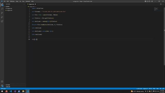Open Firefox from the taskbar

(x=6, y=91)
